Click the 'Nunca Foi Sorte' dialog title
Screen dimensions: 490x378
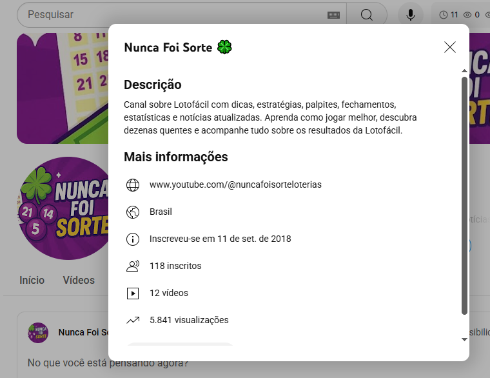pyautogui.click(x=168, y=48)
